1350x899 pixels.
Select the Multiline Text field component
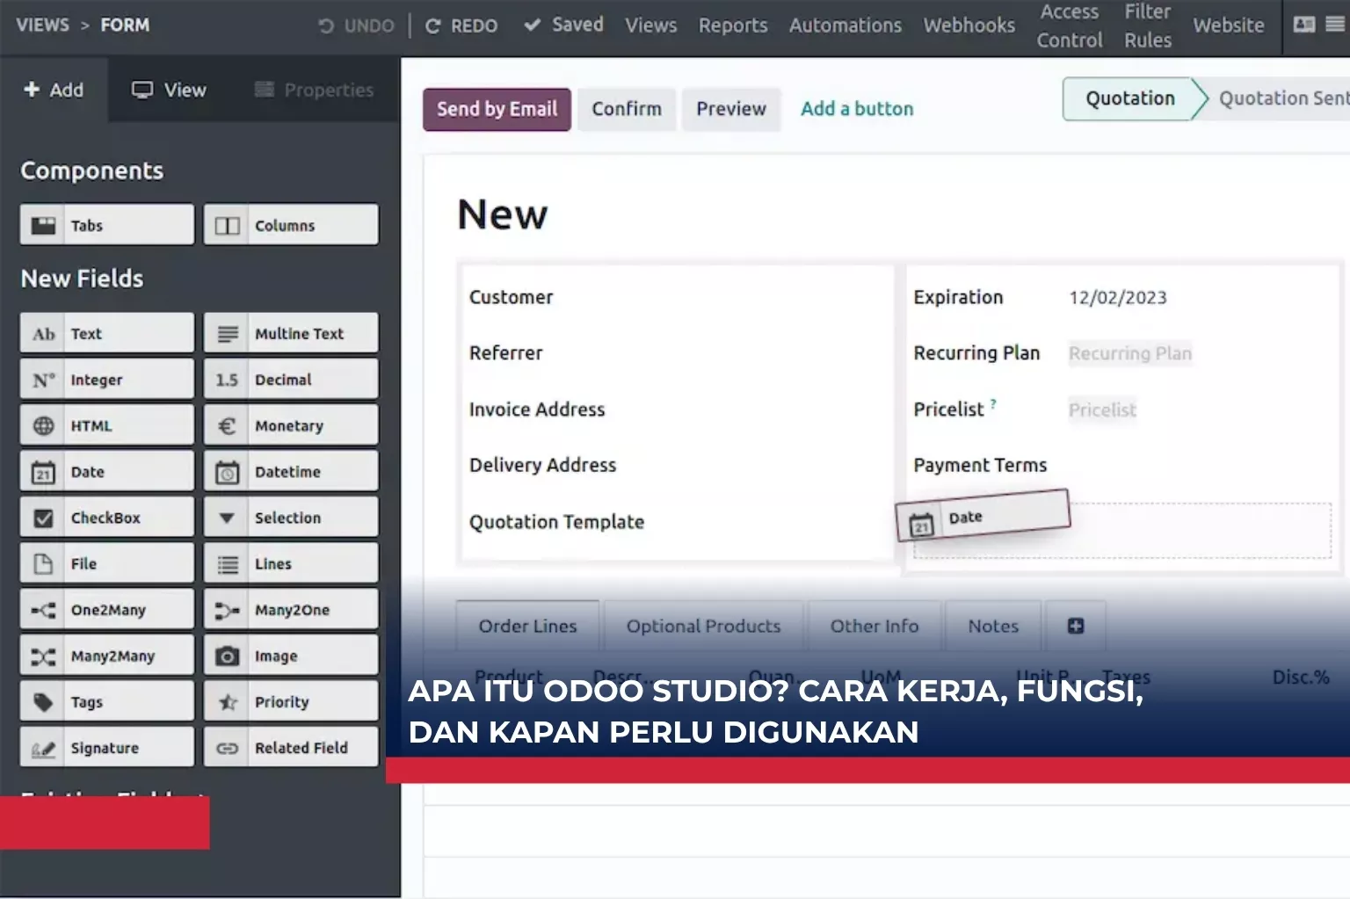(291, 333)
